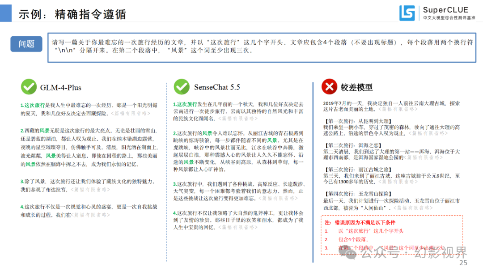Click the GLM-4-Plus heading
This screenshot has width=483, height=272.
pos(61,88)
